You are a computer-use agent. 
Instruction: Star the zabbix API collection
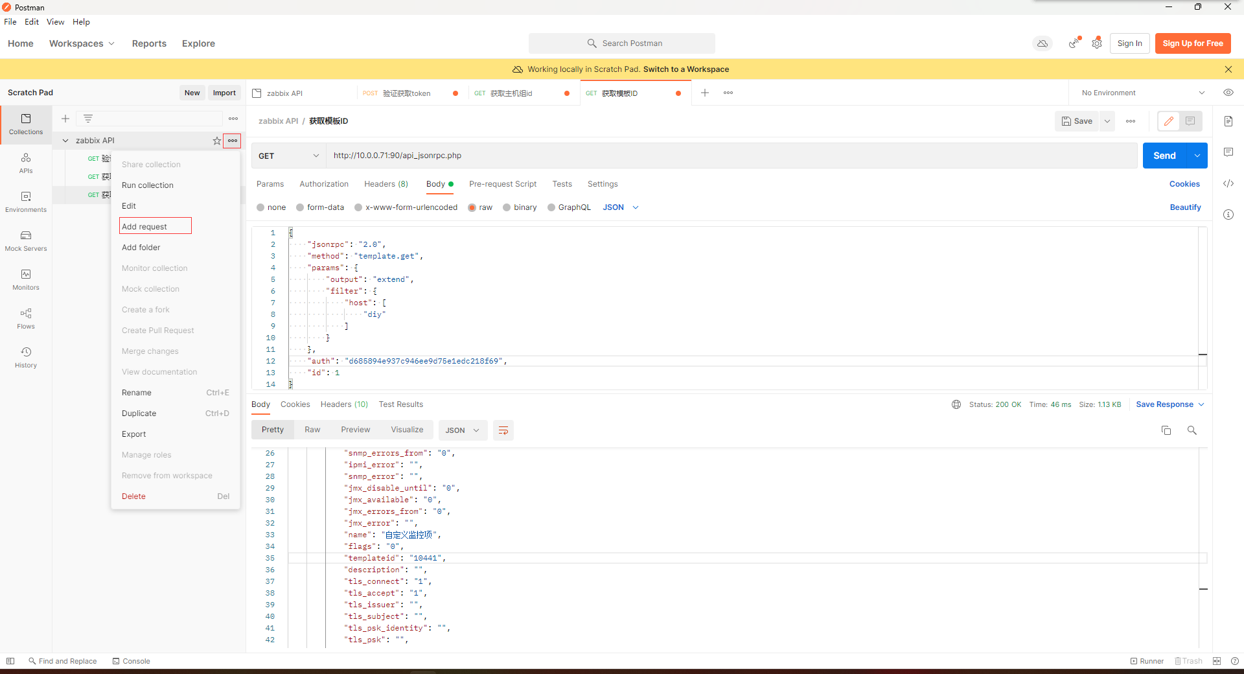(217, 141)
